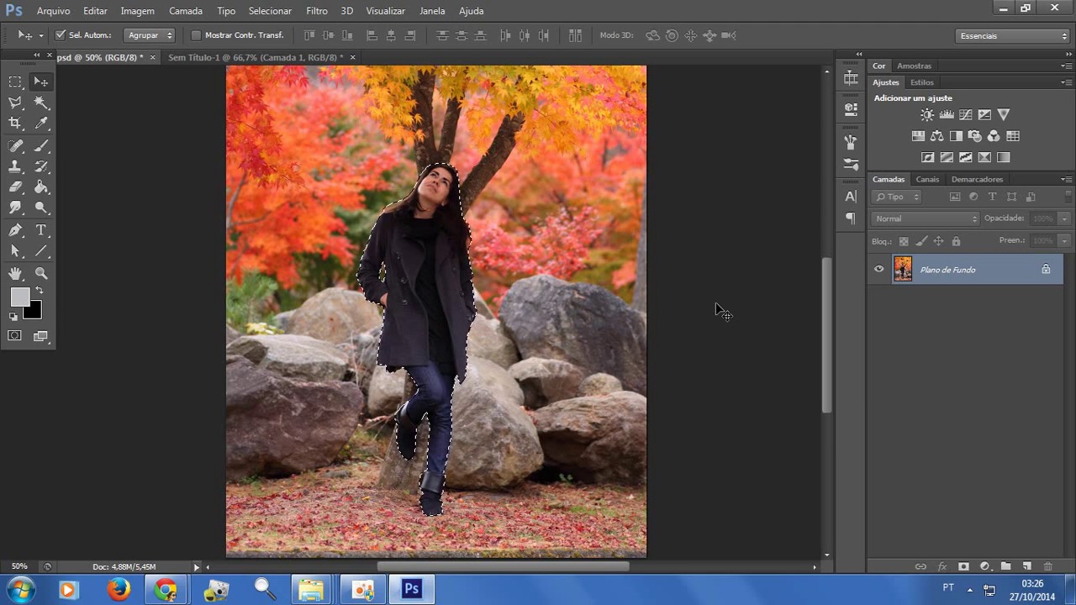Image resolution: width=1076 pixels, height=605 pixels.
Task: Add a Photo Filter adjustment
Action: point(975,136)
